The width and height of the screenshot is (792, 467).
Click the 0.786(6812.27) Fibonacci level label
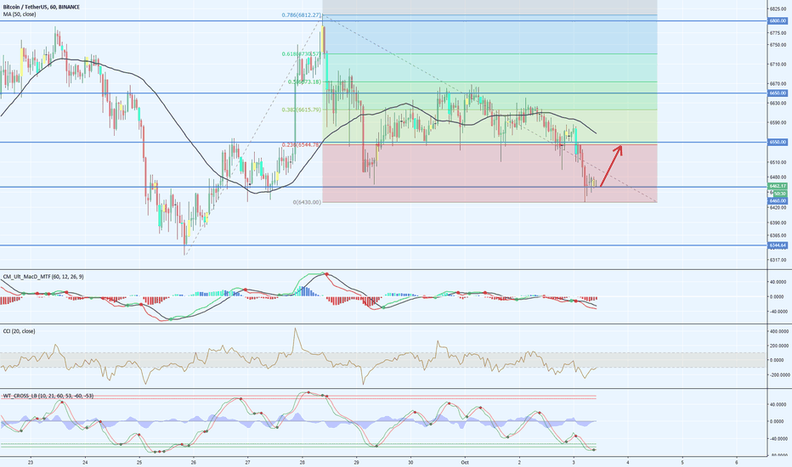[301, 15]
